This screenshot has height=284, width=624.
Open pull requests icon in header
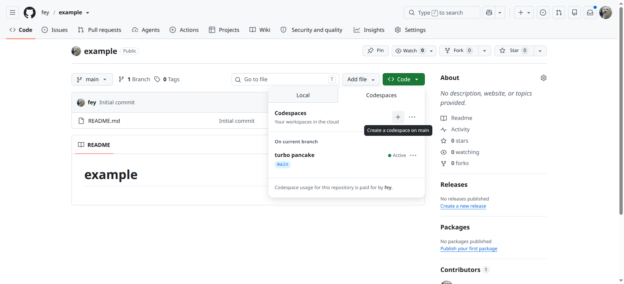559,13
